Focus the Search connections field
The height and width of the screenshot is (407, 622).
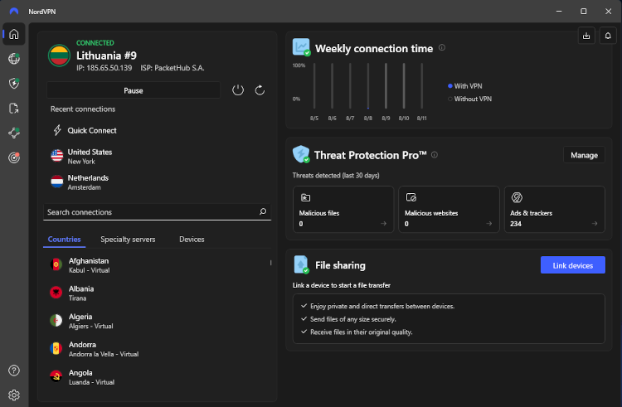[x=157, y=212]
